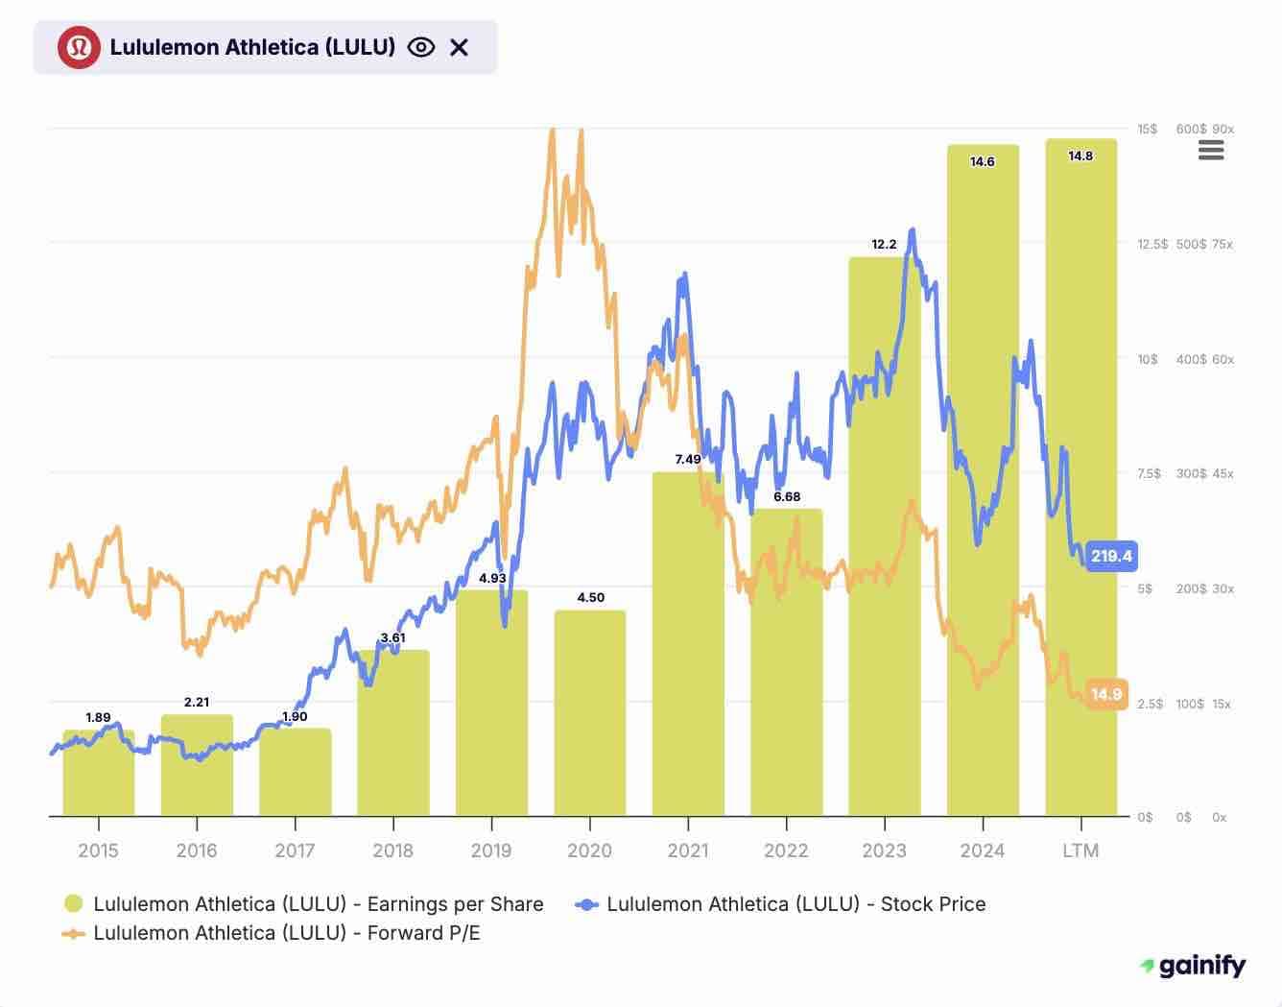The image size is (1282, 1007).
Task: Select the 2015 earnings bar labeled 1.89
Action: pyautogui.click(x=99, y=773)
